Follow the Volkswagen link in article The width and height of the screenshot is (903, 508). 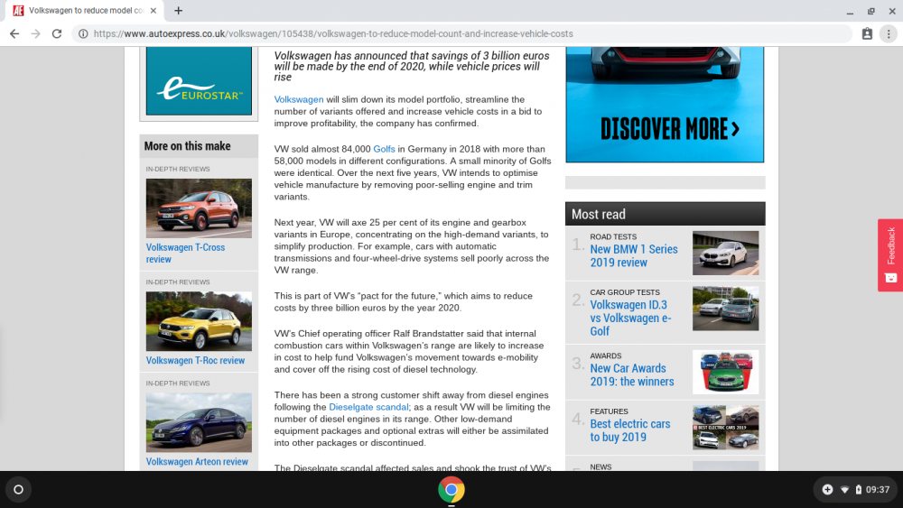click(x=298, y=99)
